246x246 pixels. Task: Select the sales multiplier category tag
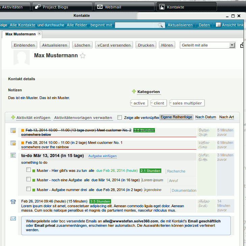(x=187, y=103)
